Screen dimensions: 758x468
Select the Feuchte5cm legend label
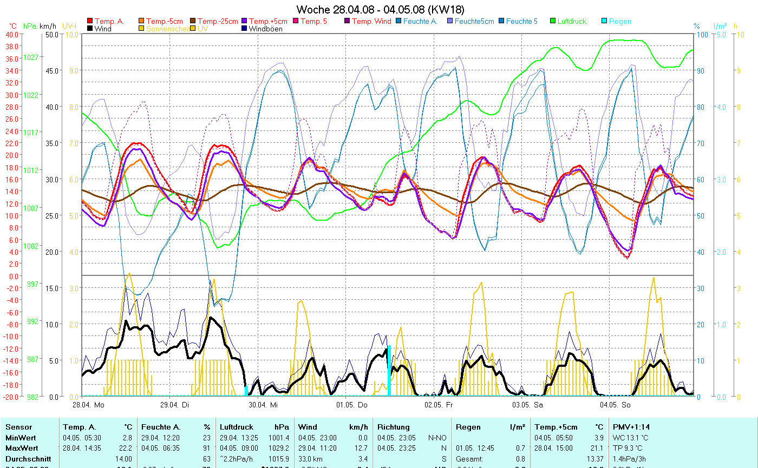click(474, 22)
